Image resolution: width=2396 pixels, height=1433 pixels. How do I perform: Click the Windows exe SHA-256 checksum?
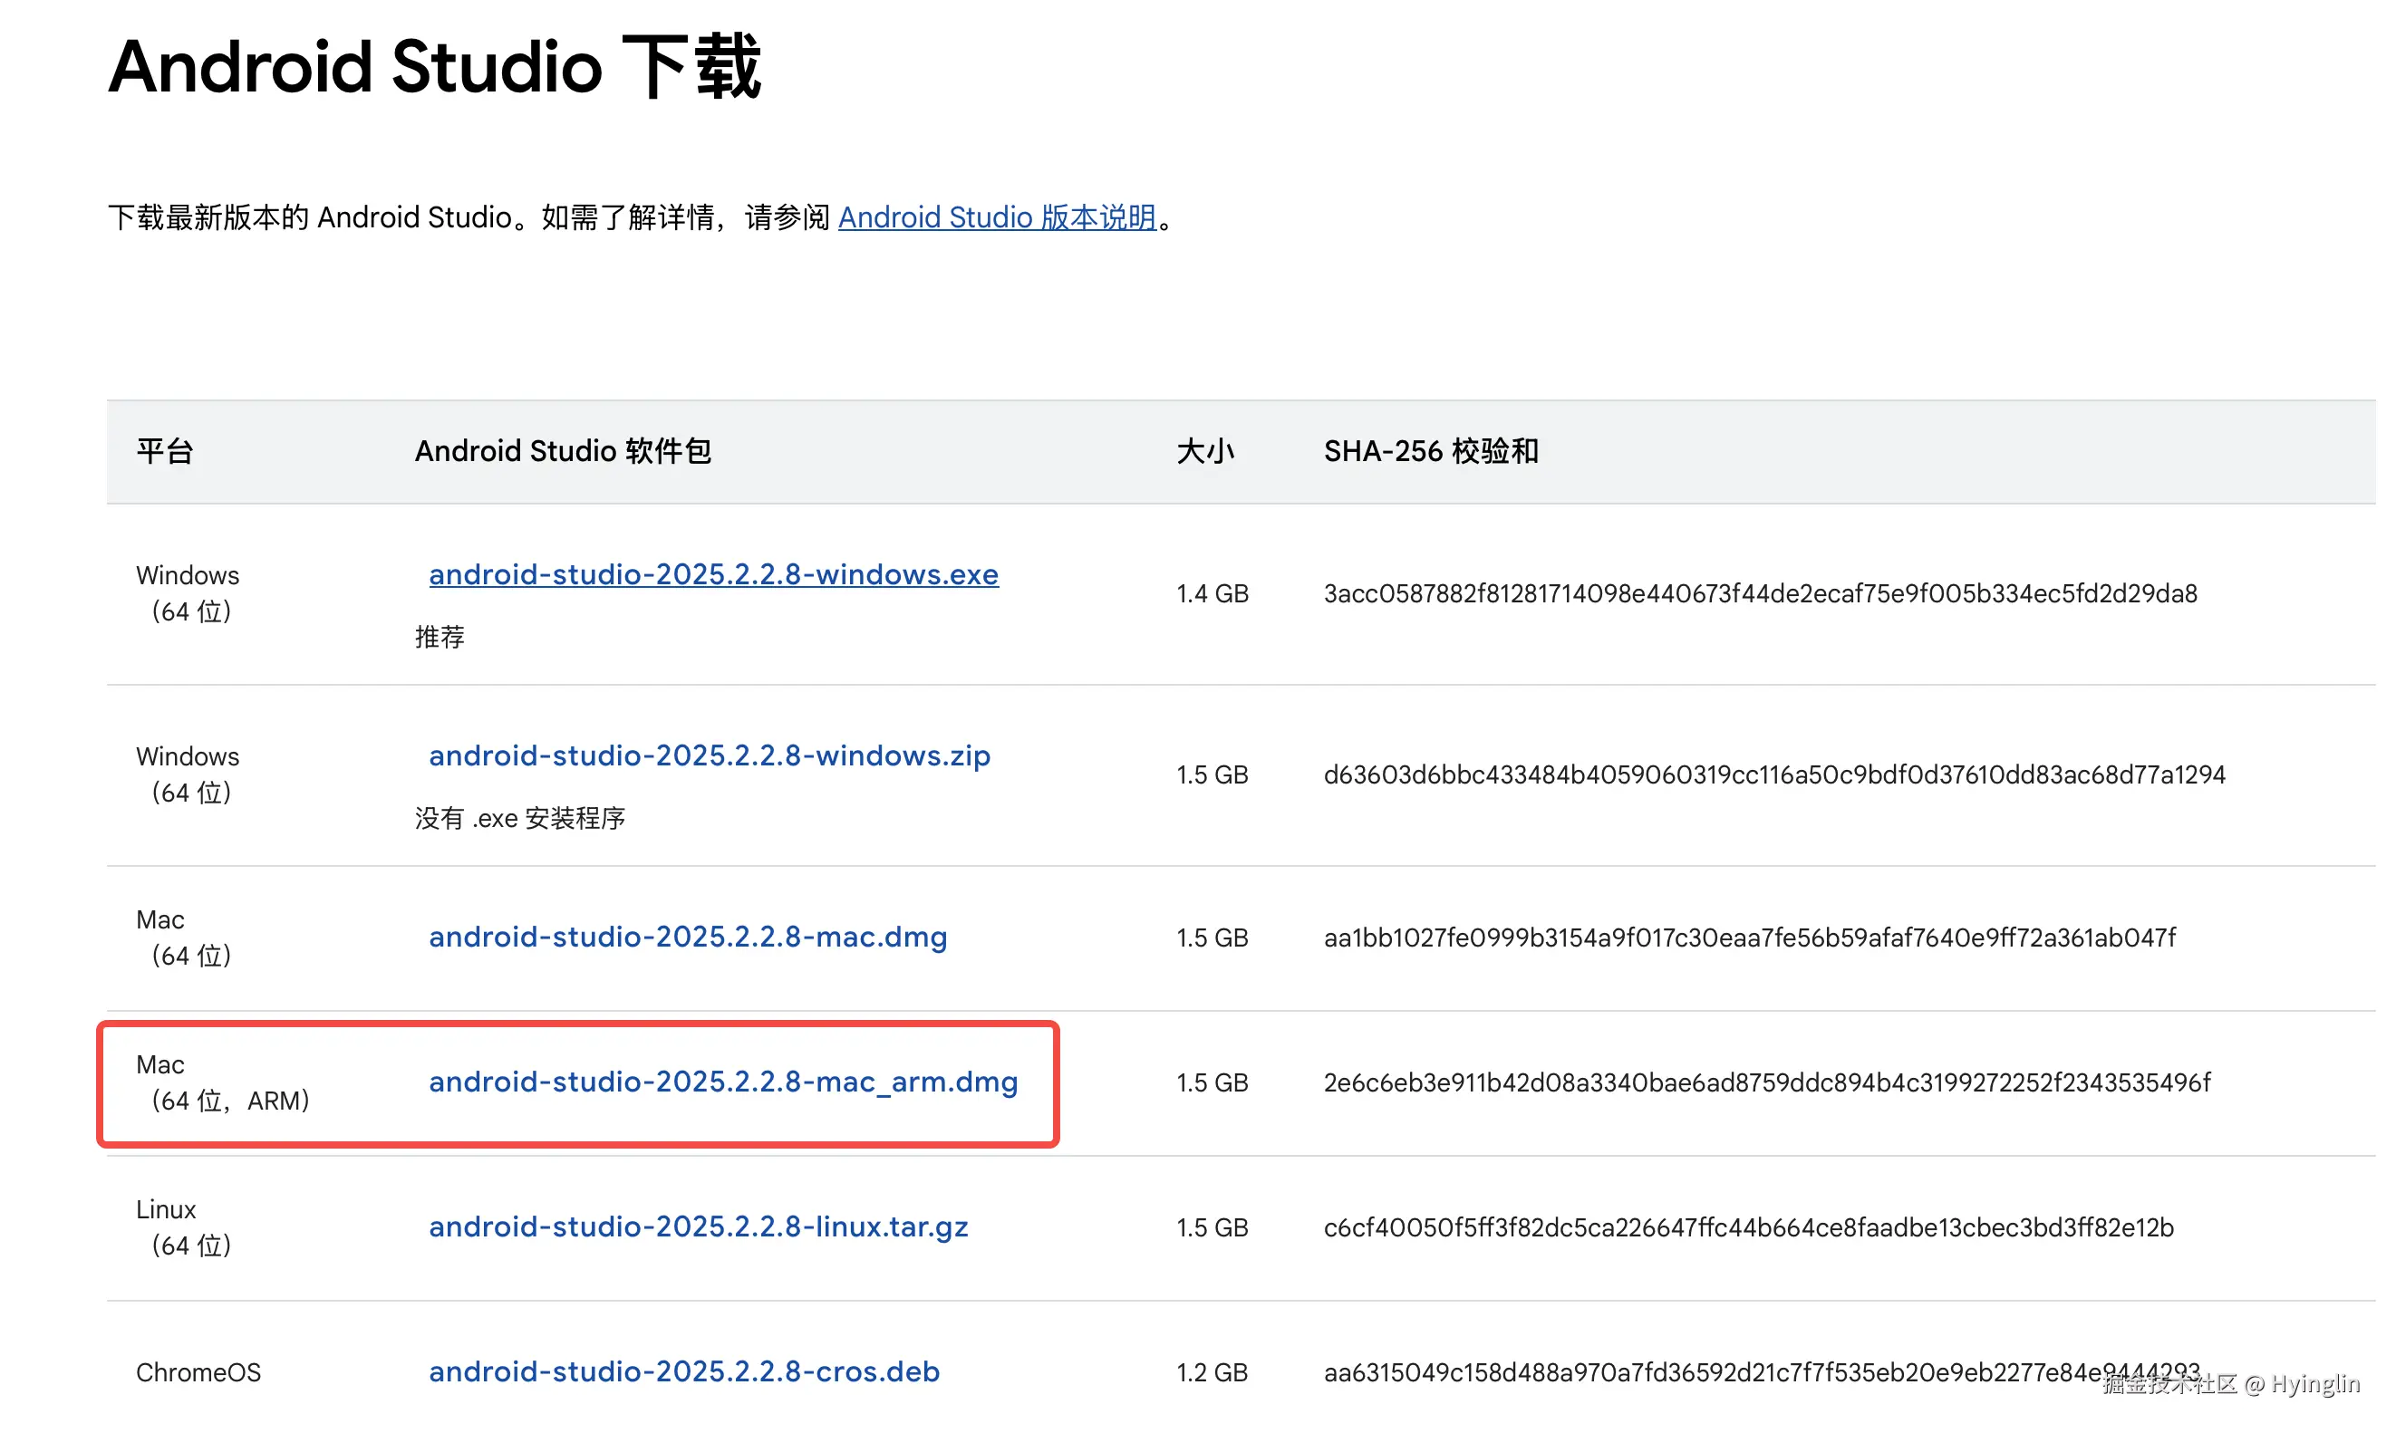click(1760, 593)
